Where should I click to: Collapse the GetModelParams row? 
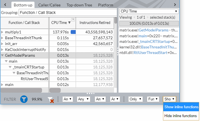coord(3,55)
